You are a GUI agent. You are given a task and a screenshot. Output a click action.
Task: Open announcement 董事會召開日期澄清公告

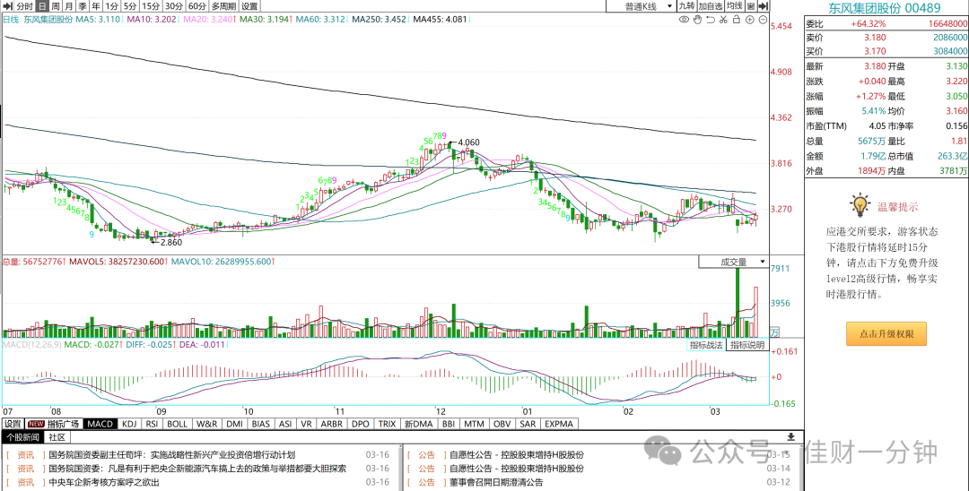(x=496, y=482)
